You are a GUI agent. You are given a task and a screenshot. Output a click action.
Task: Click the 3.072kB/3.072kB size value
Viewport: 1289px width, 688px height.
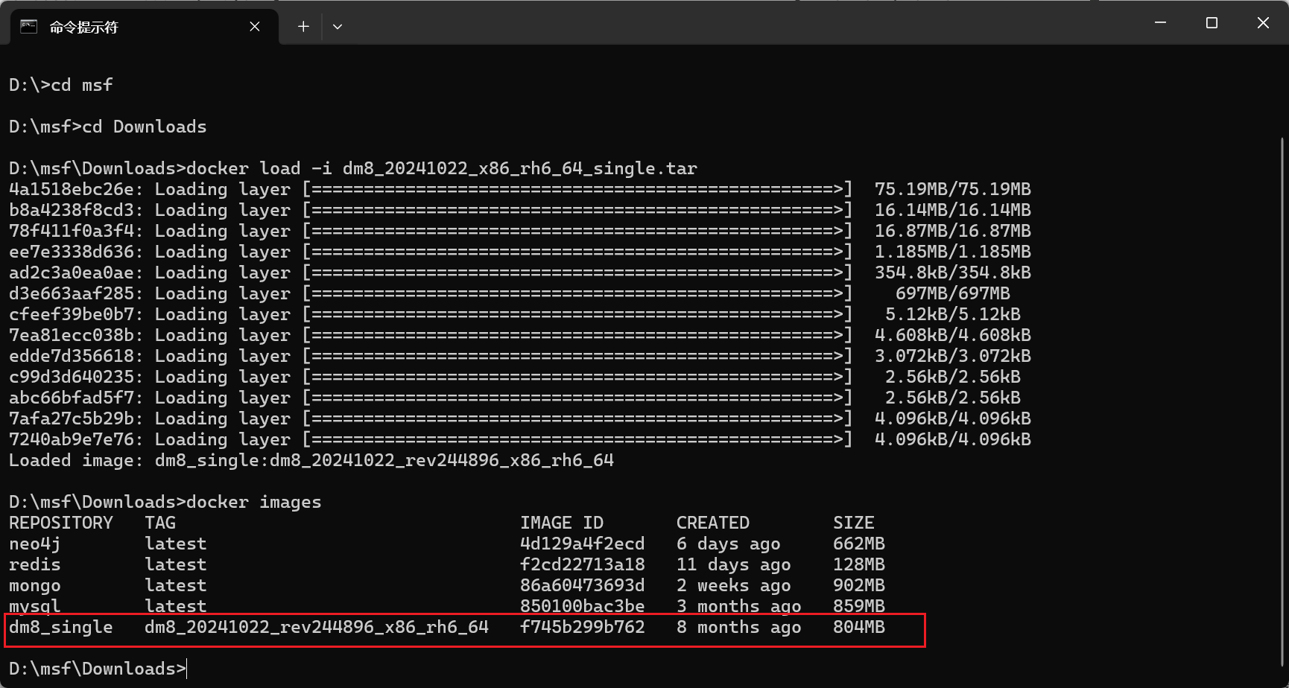(x=953, y=356)
